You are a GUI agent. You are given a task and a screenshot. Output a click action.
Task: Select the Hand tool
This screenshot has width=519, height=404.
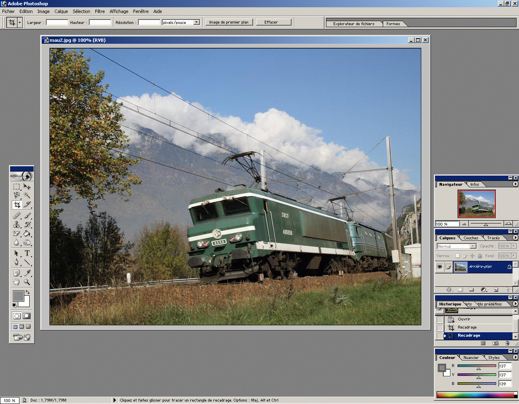[17, 282]
